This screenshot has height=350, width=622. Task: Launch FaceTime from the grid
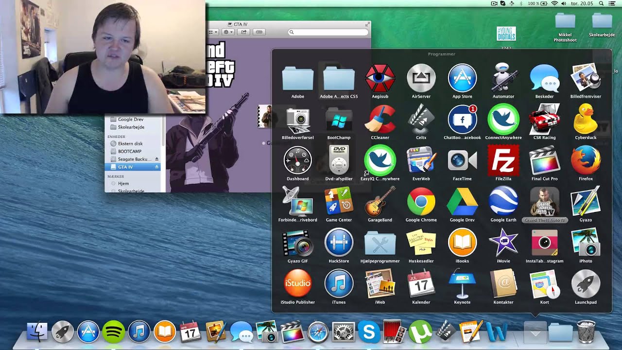pyautogui.click(x=462, y=160)
